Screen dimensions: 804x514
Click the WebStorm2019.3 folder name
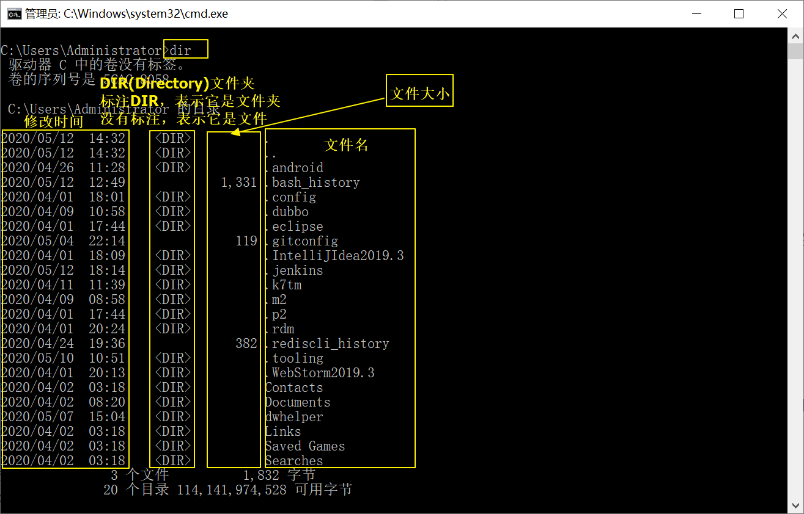(323, 373)
